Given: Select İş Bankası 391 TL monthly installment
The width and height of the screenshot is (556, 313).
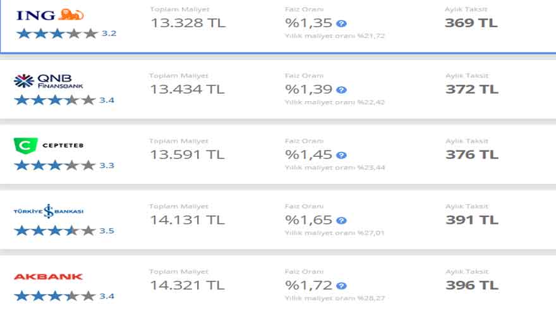Looking at the screenshot, I should 472,220.
